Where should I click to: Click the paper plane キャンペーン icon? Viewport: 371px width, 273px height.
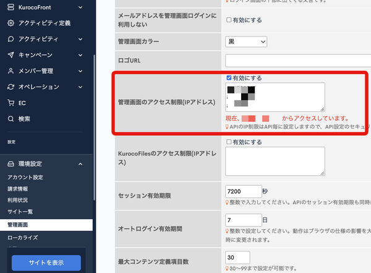pyautogui.click(x=11, y=55)
